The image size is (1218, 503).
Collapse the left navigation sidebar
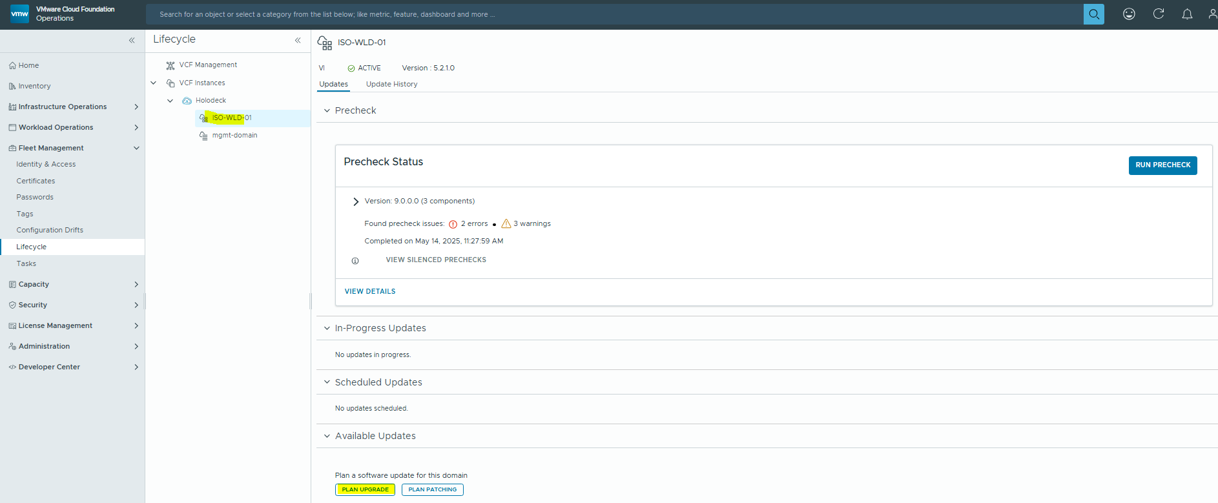(132, 40)
